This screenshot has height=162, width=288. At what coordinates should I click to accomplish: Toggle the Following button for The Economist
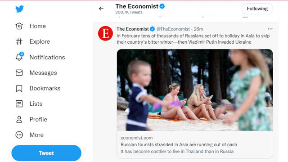coord(257,9)
